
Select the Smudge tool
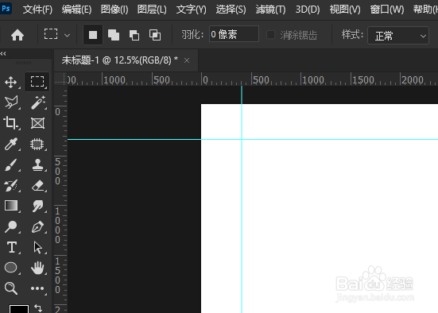[x=37, y=206]
